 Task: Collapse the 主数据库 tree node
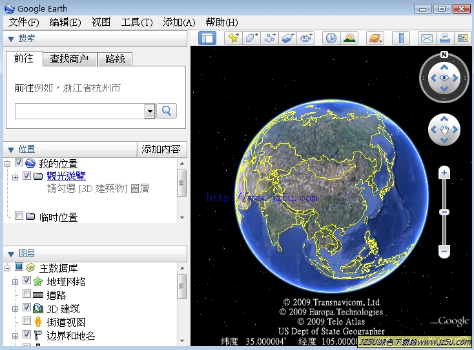[8, 268]
